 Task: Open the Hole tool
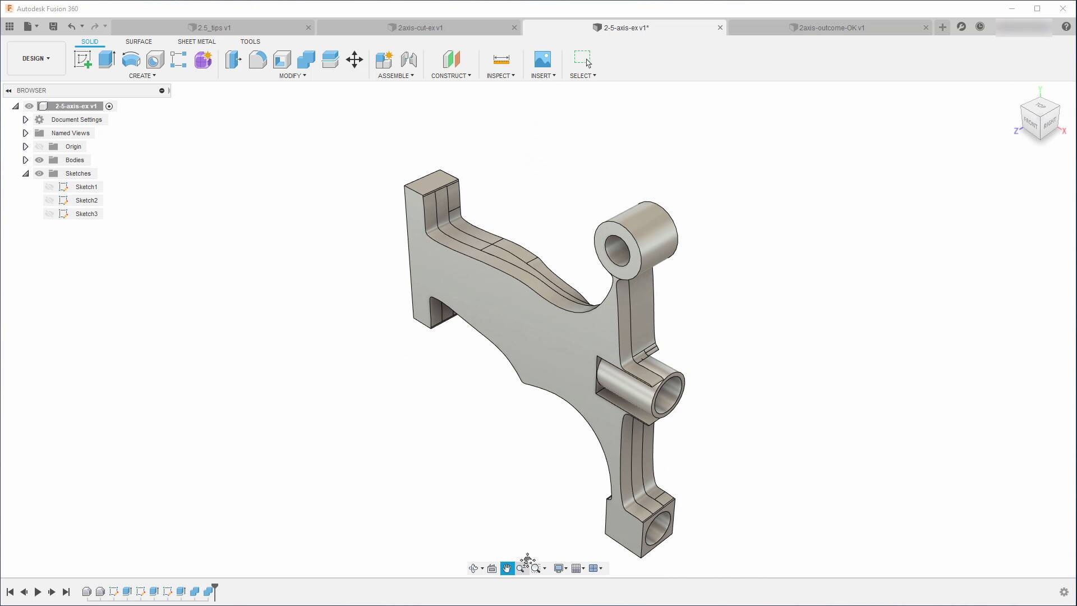[x=155, y=60]
